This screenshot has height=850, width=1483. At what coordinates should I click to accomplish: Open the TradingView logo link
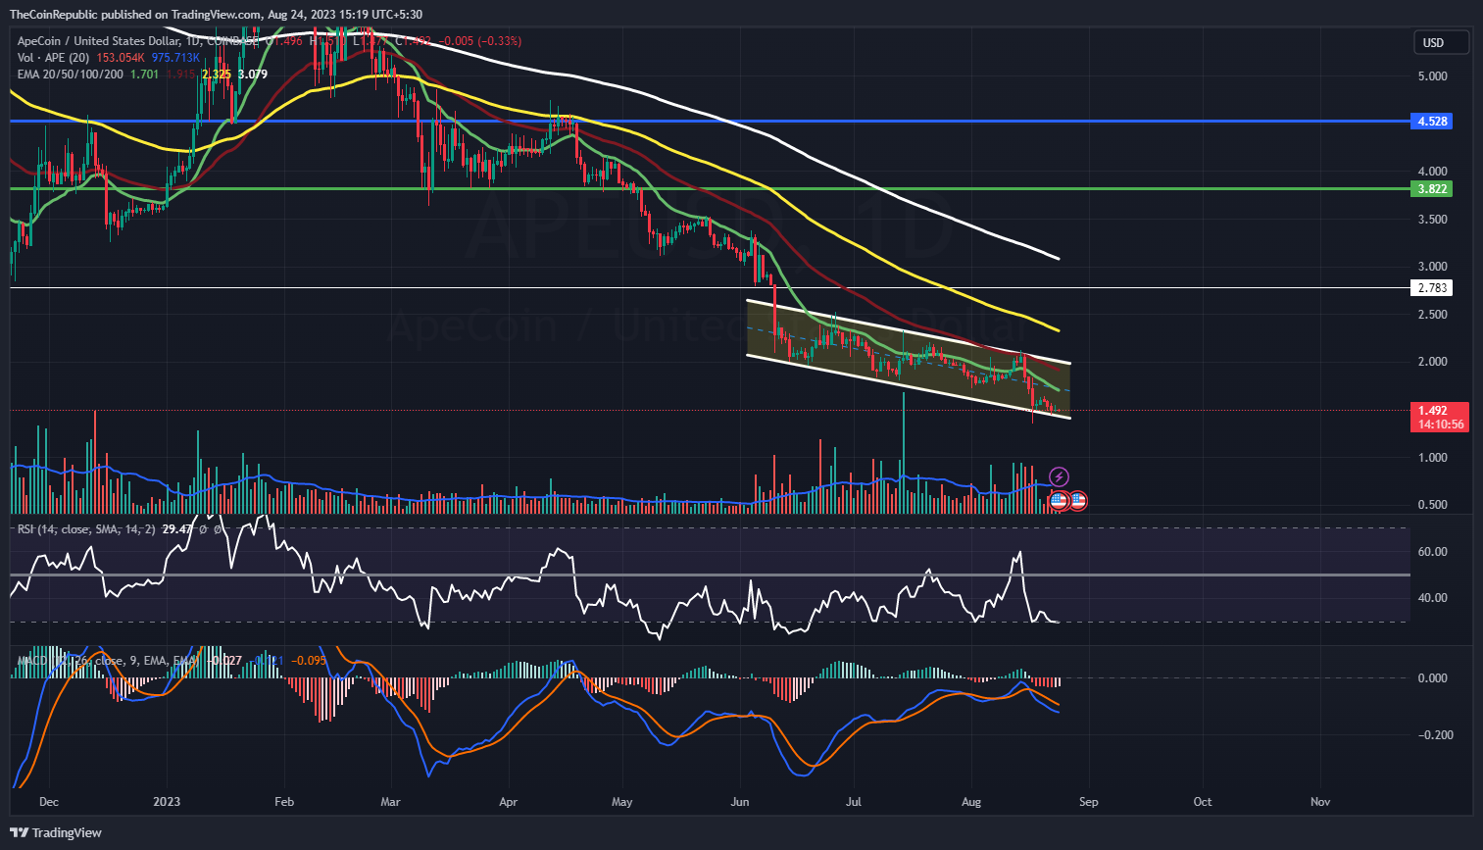56,832
